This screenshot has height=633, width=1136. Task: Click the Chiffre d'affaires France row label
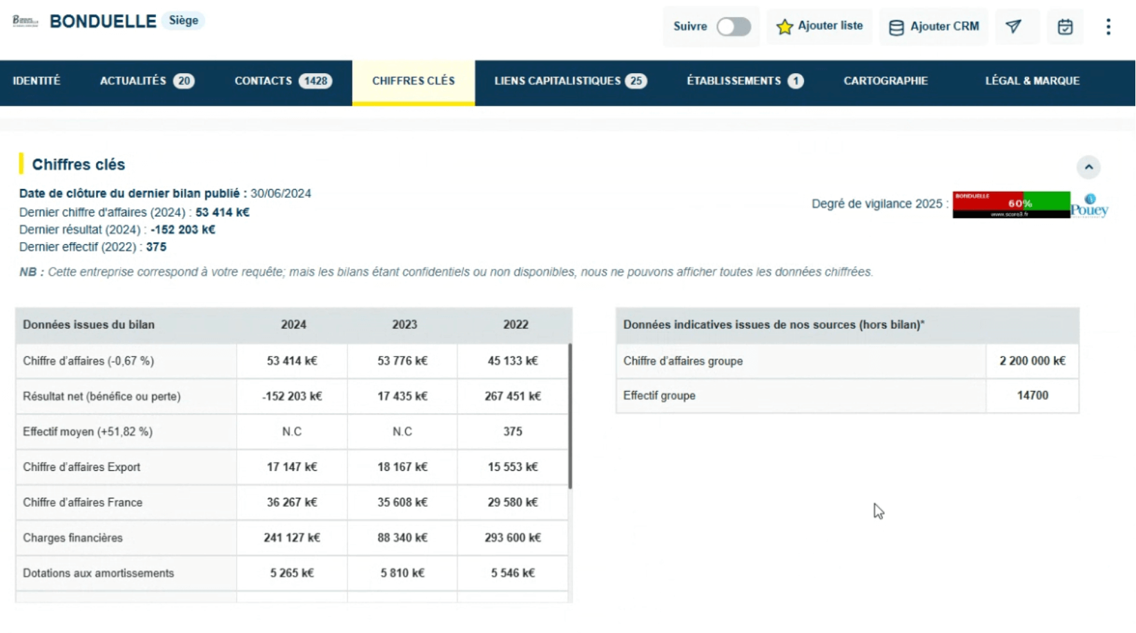click(83, 503)
